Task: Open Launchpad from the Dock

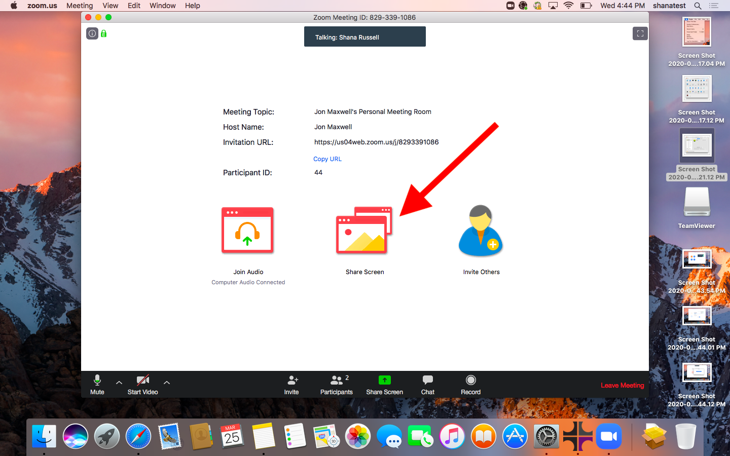Action: [x=107, y=436]
